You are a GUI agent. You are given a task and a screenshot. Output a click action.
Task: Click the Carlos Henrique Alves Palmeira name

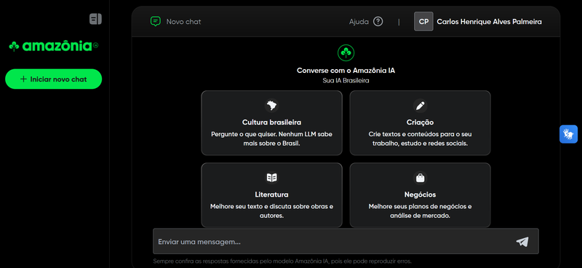coord(489,22)
